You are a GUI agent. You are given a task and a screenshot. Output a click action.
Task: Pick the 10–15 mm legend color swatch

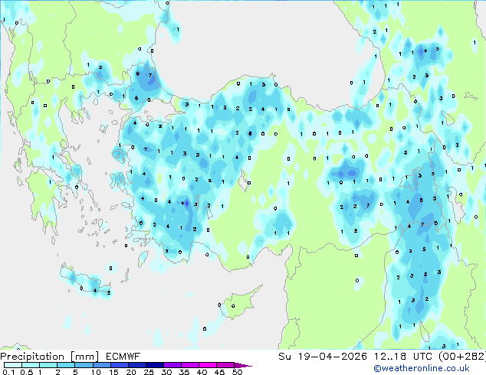tap(101, 365)
